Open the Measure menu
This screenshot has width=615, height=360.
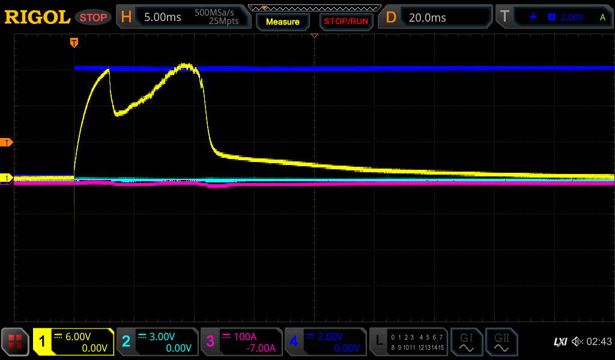[282, 22]
